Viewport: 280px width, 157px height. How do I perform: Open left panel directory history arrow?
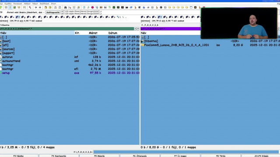click(138, 29)
